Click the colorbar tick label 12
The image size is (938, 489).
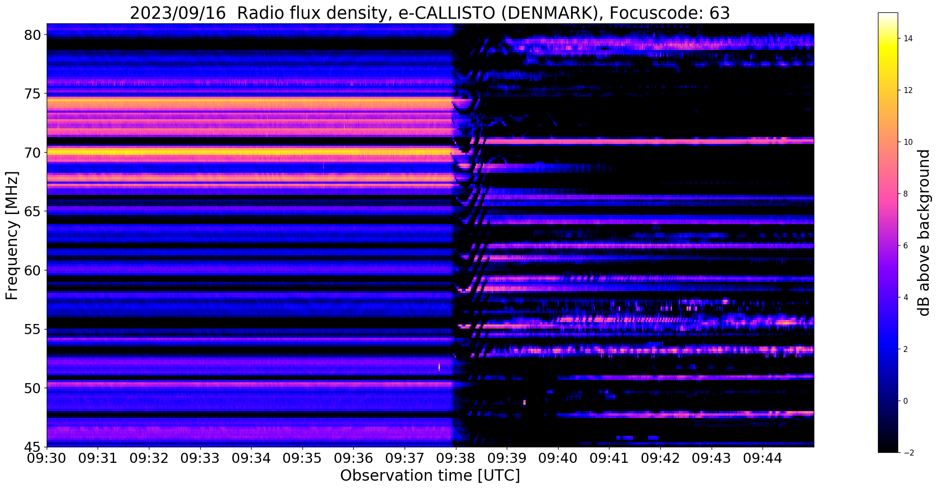point(907,90)
